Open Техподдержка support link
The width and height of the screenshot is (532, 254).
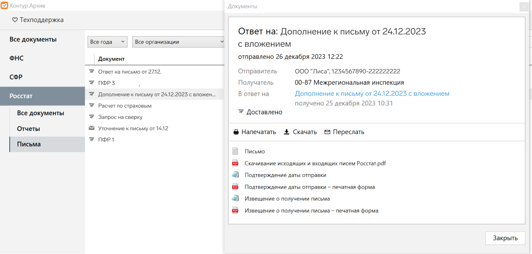click(38, 20)
